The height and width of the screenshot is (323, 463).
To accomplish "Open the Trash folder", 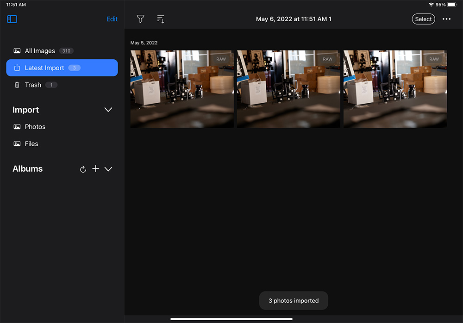I will (62, 85).
